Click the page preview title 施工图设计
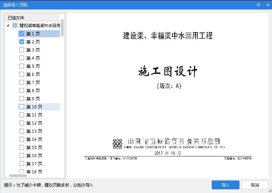 [168, 72]
